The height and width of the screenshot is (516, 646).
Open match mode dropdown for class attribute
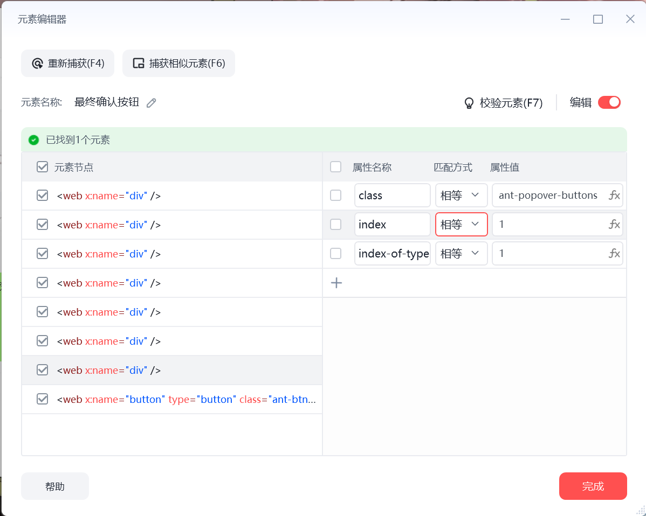point(461,196)
